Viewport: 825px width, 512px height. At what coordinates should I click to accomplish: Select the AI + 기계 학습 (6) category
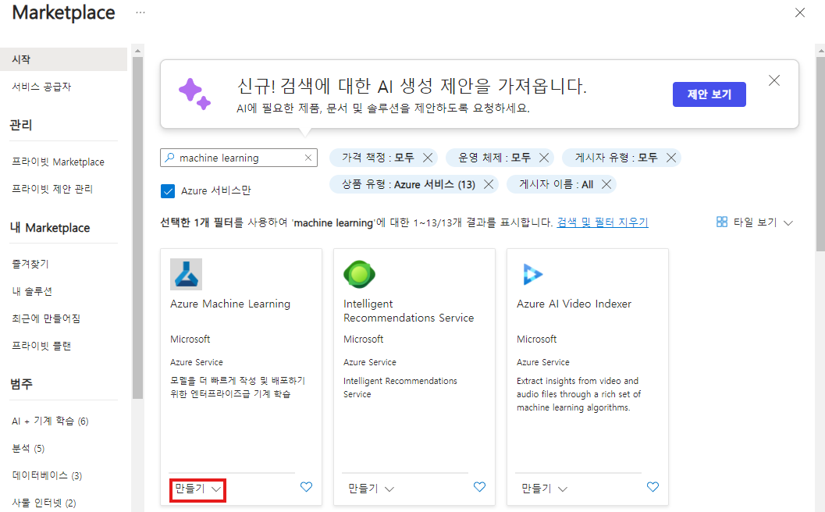coord(50,421)
